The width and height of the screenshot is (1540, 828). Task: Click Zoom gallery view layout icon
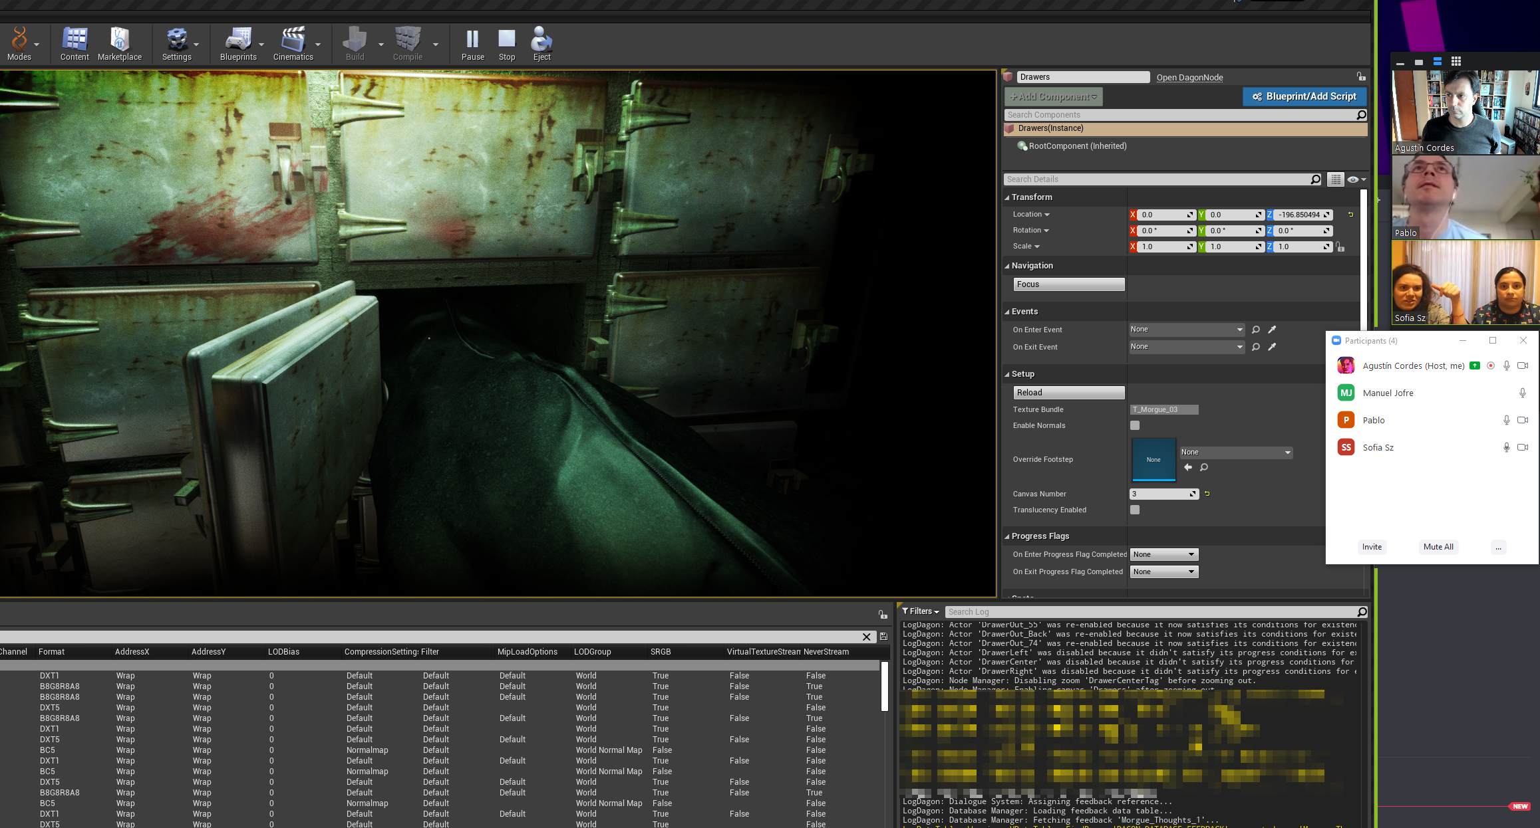(1456, 61)
